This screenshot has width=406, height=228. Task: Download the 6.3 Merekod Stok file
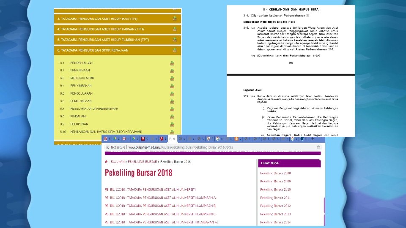click(x=172, y=79)
